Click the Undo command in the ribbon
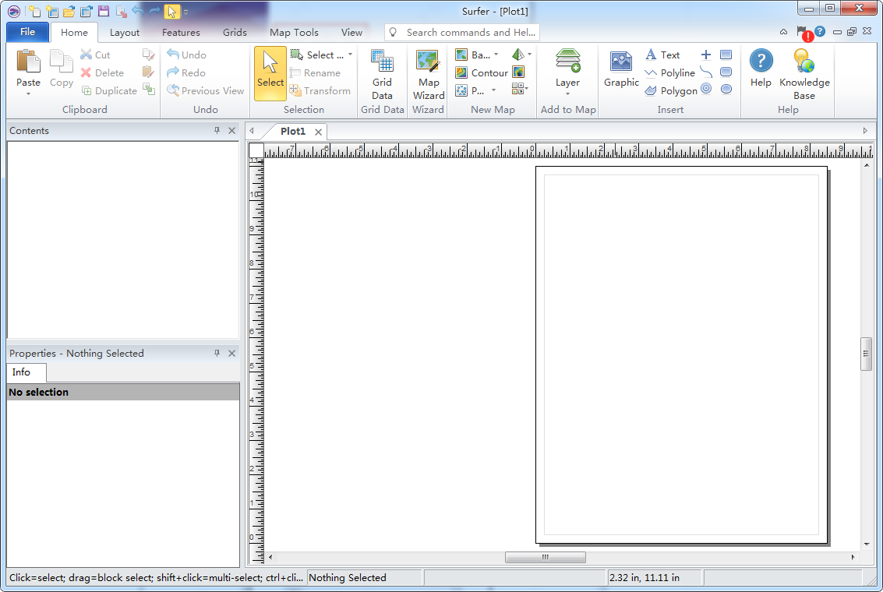The height and width of the screenshot is (592, 883). pyautogui.click(x=186, y=55)
